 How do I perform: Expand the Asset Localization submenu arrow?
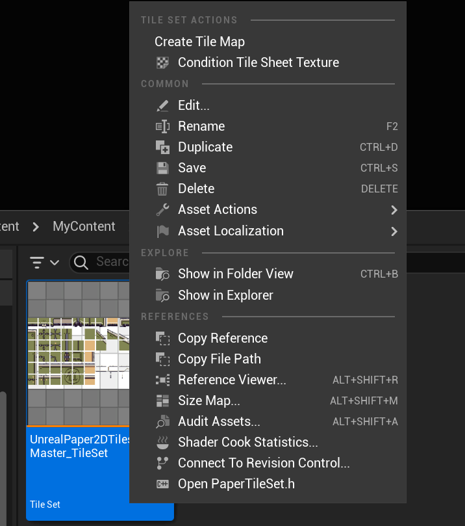pos(394,230)
